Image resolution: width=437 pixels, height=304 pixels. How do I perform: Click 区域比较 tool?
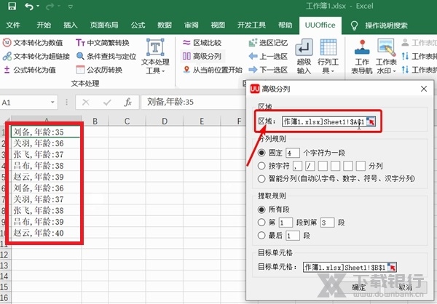tap(202, 43)
